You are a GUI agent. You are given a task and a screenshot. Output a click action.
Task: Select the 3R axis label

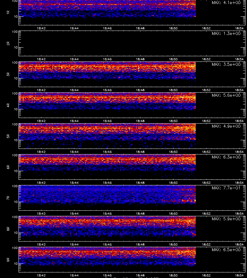(8, 74)
